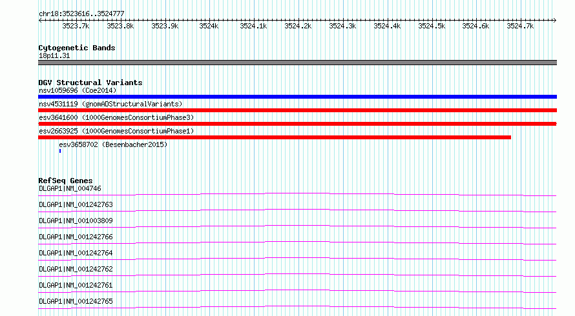Click the 3524.6k ruler label

pyautogui.click(x=476, y=26)
